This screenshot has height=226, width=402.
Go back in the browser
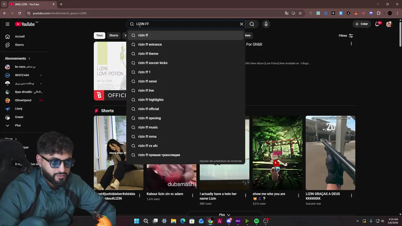point(5,13)
